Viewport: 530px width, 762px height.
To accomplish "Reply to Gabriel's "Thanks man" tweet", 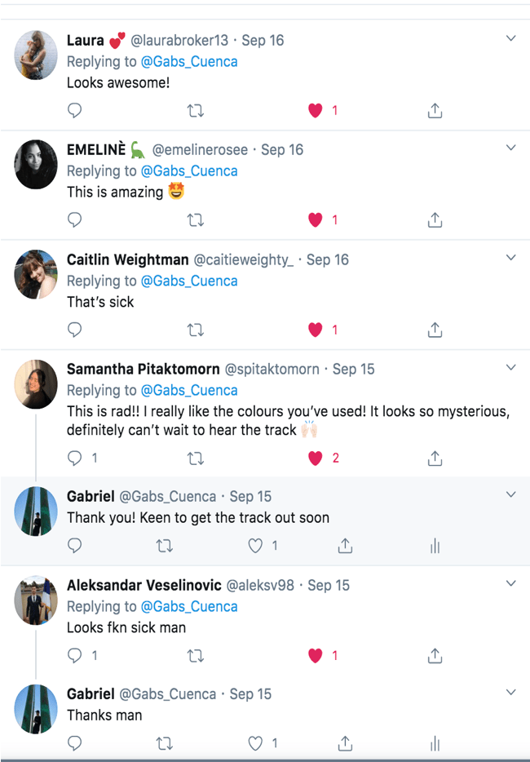I will (x=75, y=743).
